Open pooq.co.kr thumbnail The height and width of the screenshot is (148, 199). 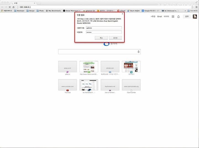[x=67, y=67]
